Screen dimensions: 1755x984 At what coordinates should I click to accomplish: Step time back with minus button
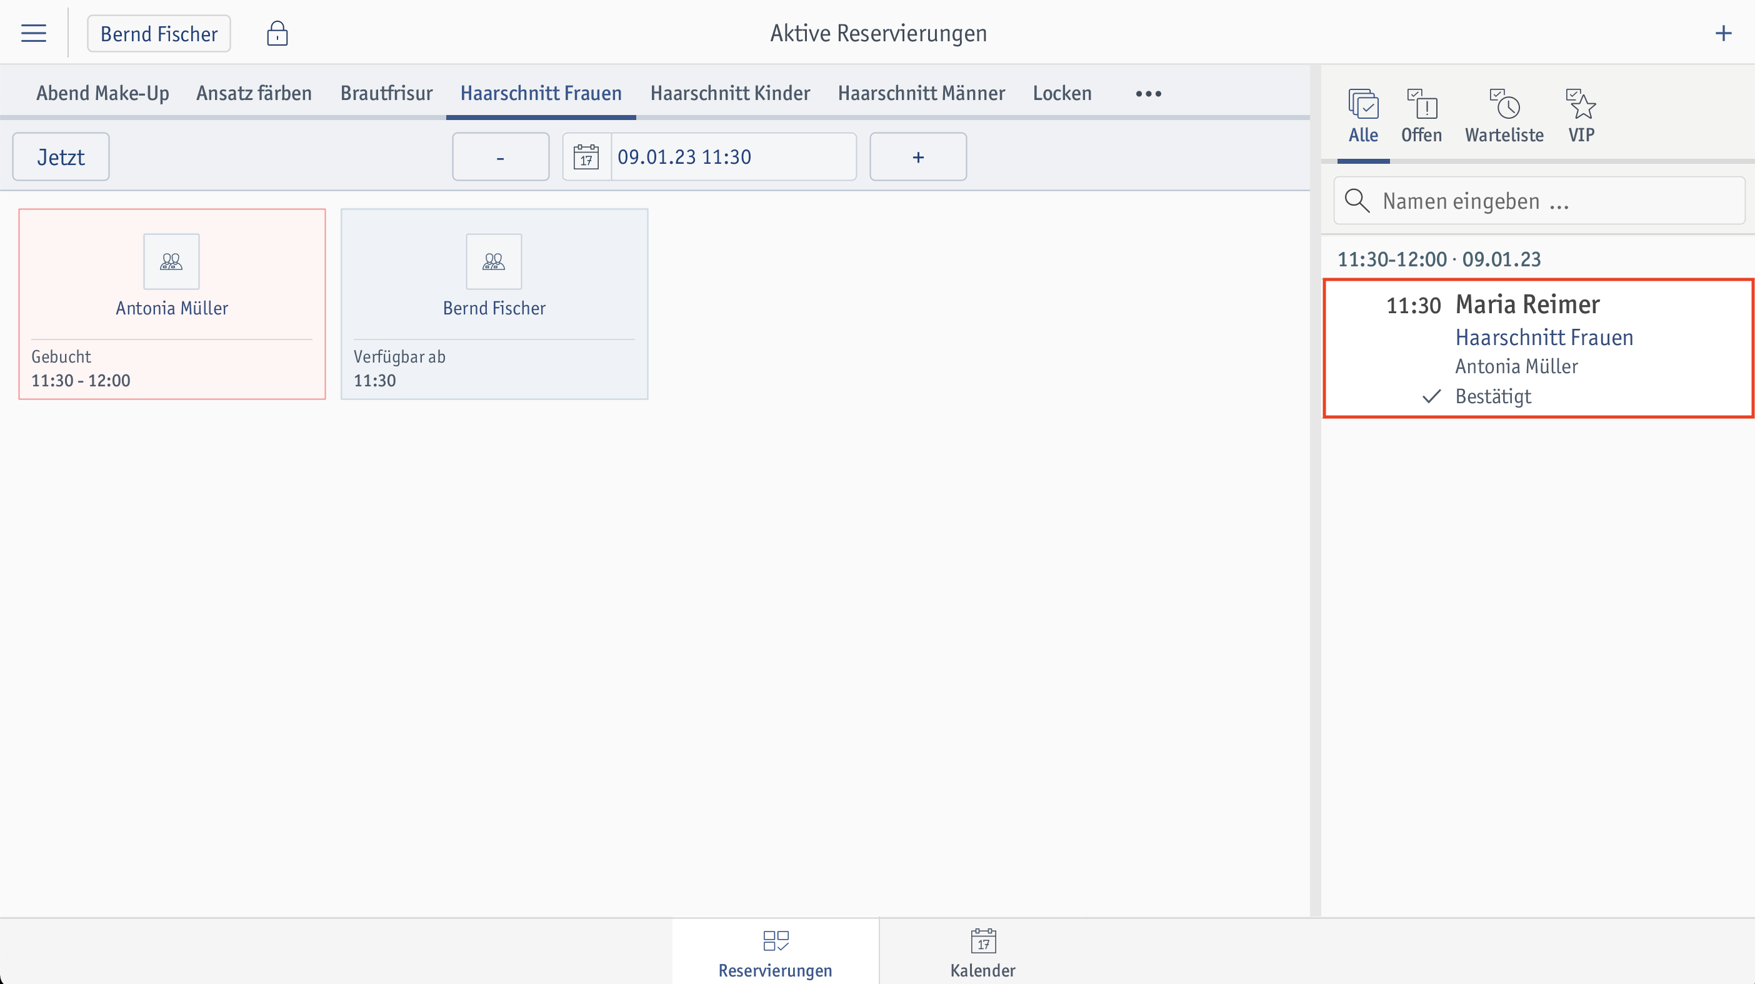[x=501, y=157]
